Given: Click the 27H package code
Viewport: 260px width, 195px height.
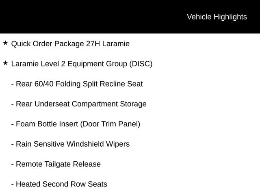Looking at the screenshot, I should click(x=91, y=43).
